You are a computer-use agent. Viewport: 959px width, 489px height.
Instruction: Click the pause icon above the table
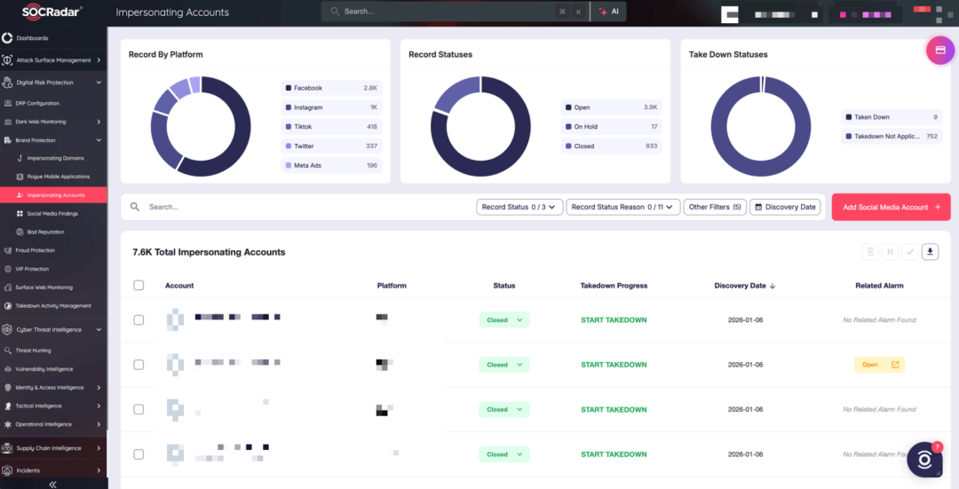(890, 252)
